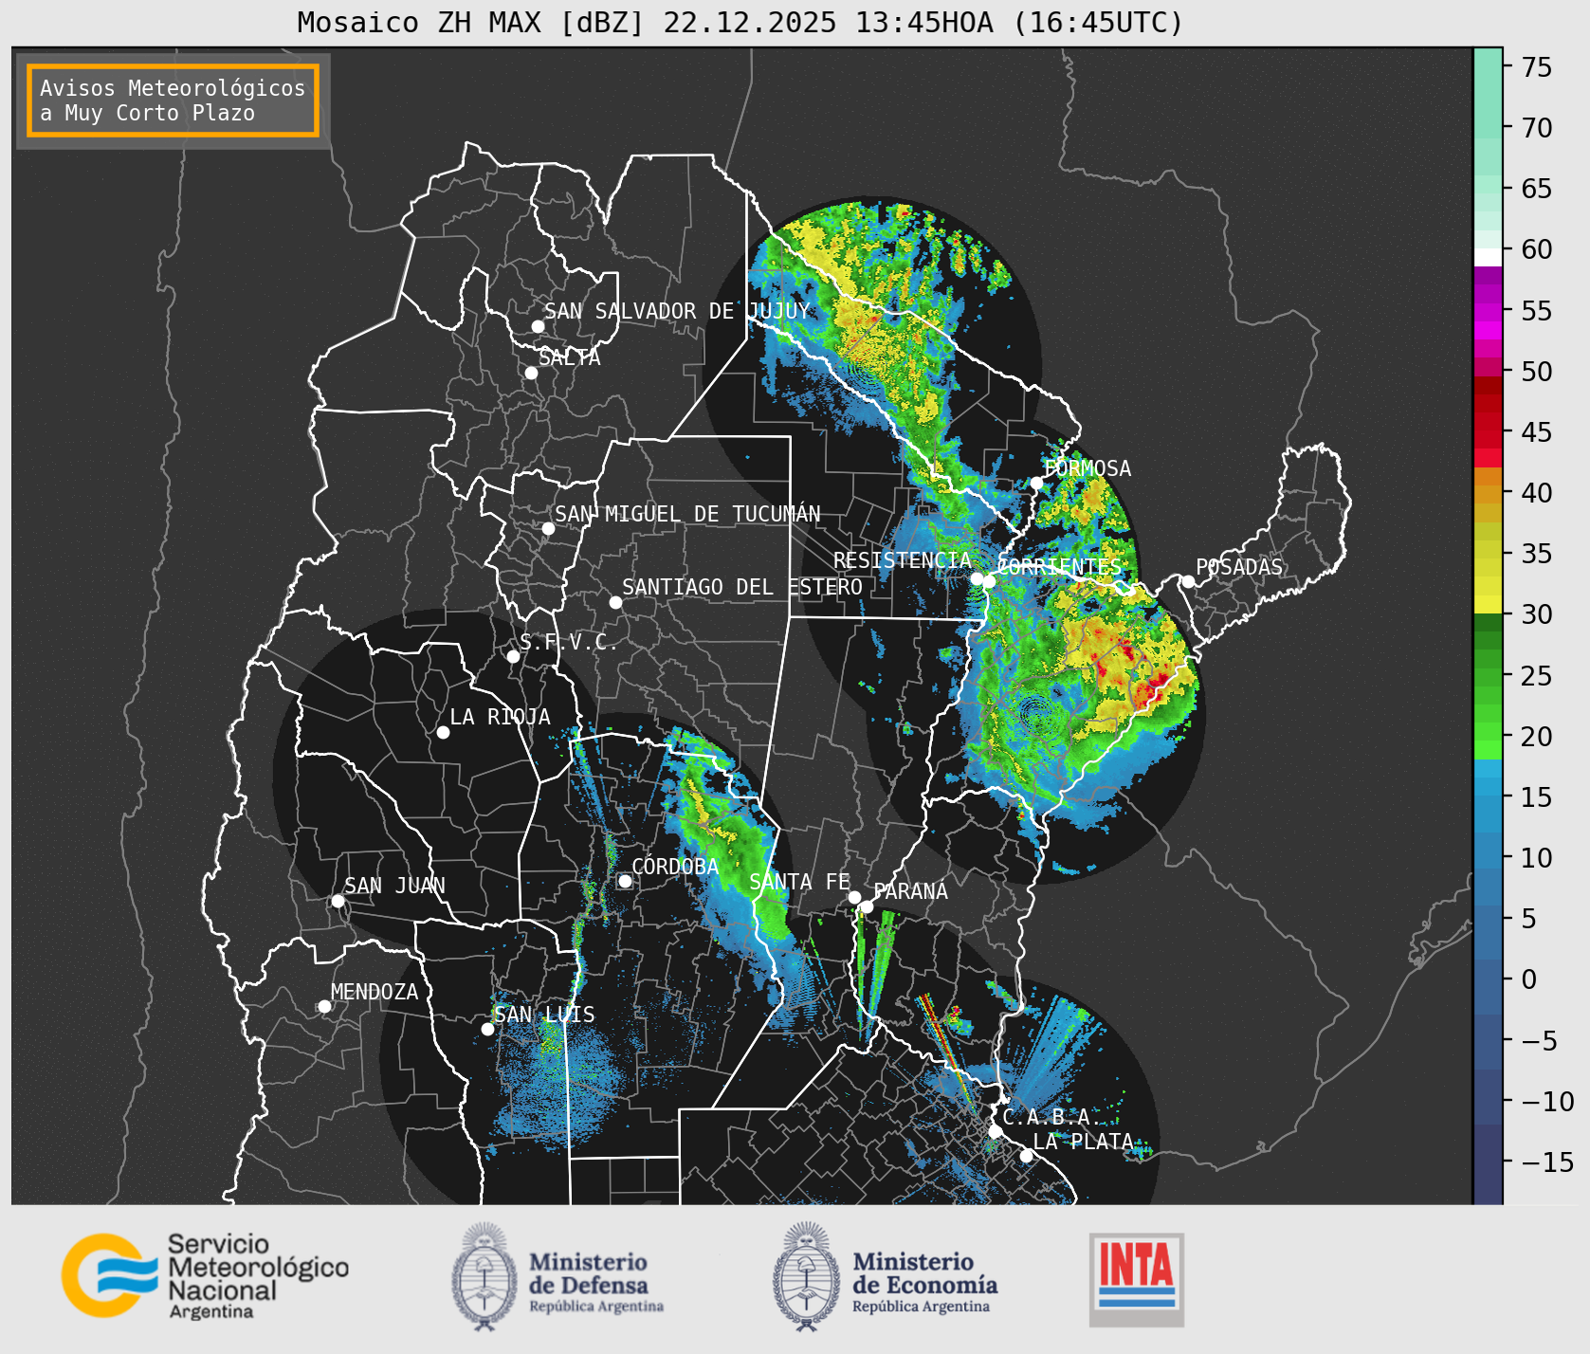The width and height of the screenshot is (1590, 1354).
Task: Select the PARANÁ city label
Action: pos(910,890)
